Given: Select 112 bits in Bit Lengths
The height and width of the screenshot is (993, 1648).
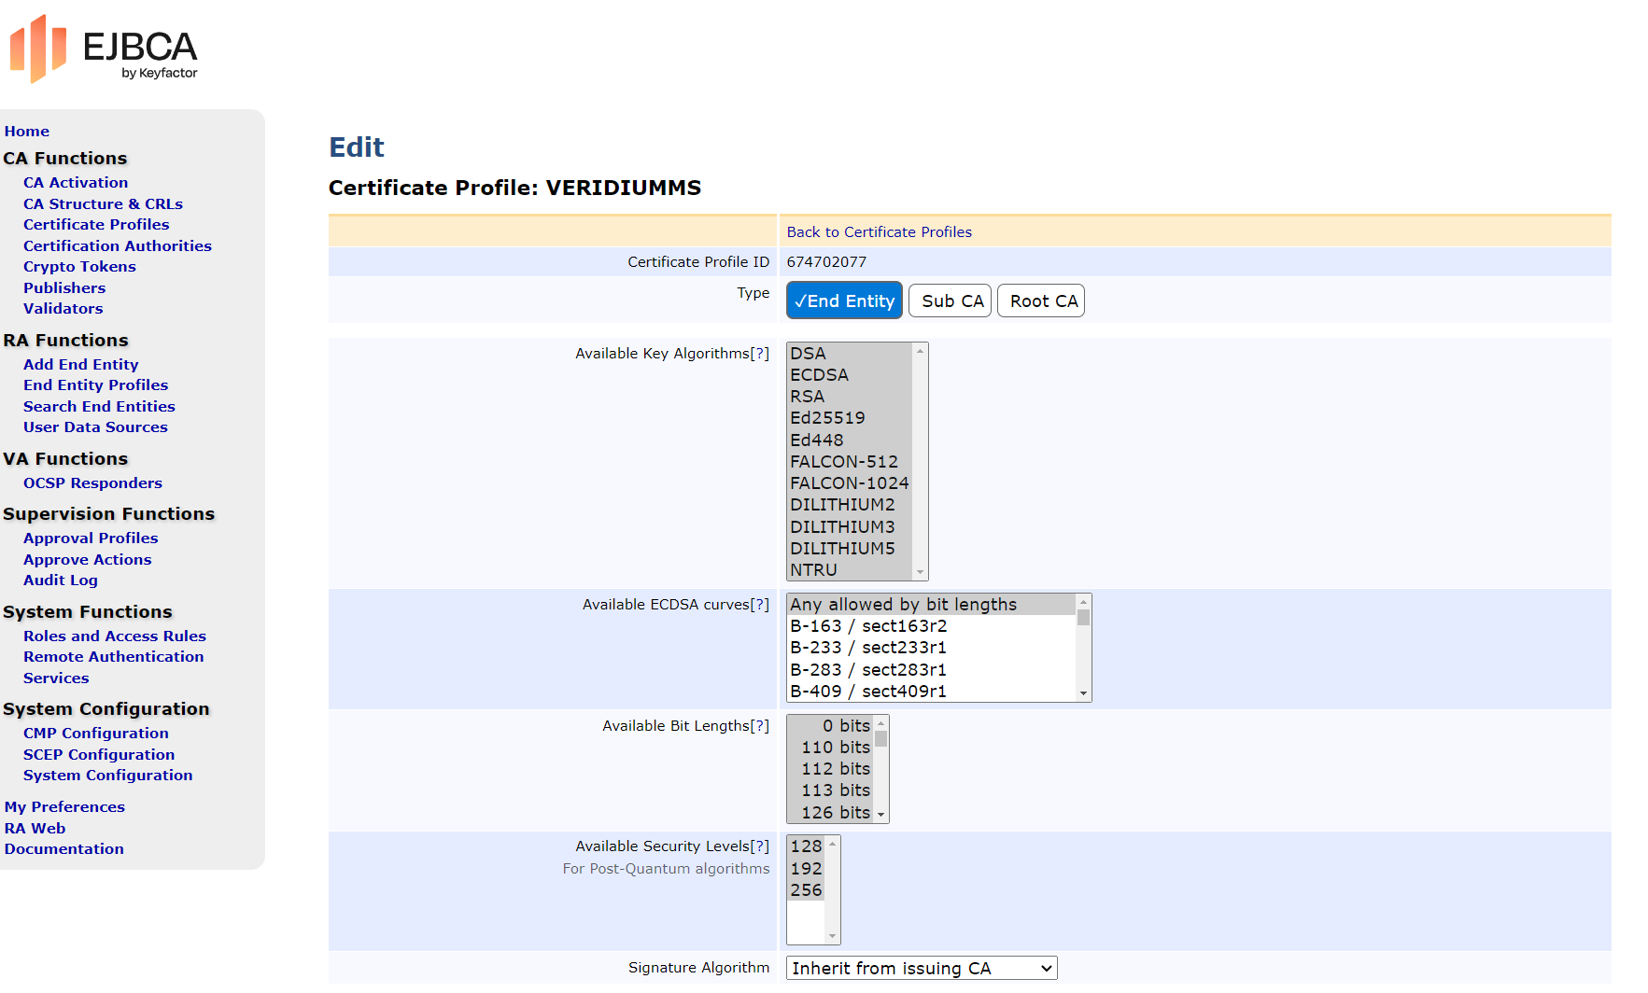Looking at the screenshot, I should click(835, 769).
